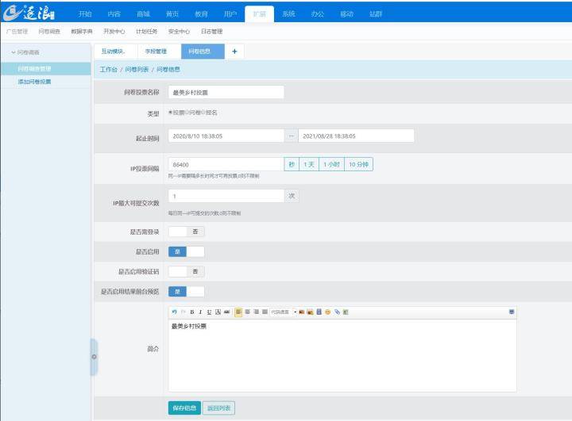Open the 系统 top menu
Viewport: 572px width, 421px height.
pos(288,14)
